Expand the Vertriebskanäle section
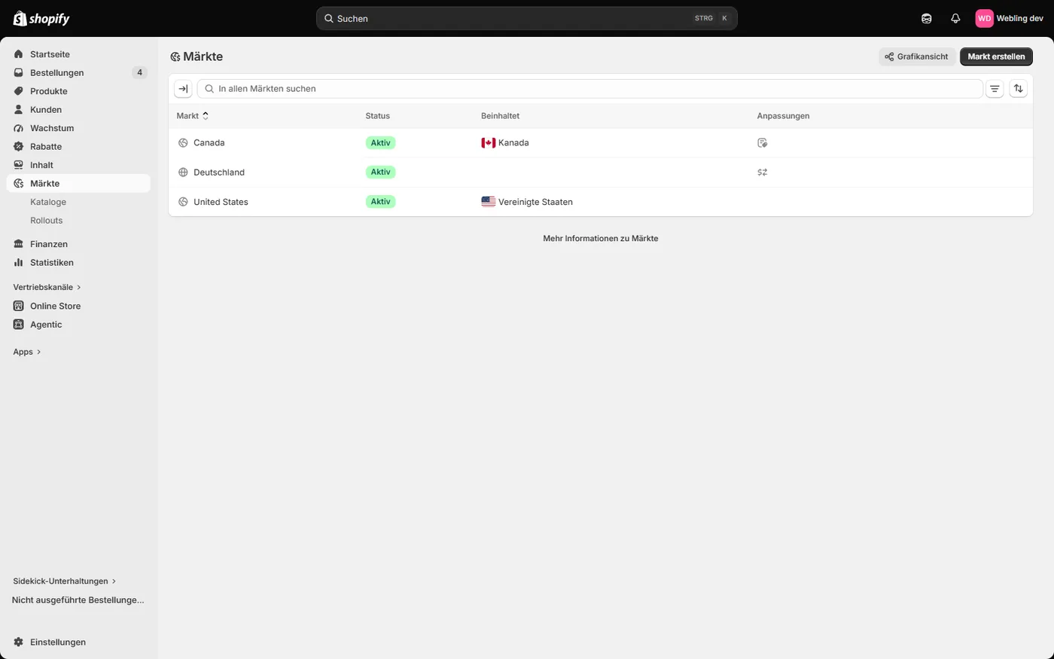The width and height of the screenshot is (1054, 659). [47, 287]
